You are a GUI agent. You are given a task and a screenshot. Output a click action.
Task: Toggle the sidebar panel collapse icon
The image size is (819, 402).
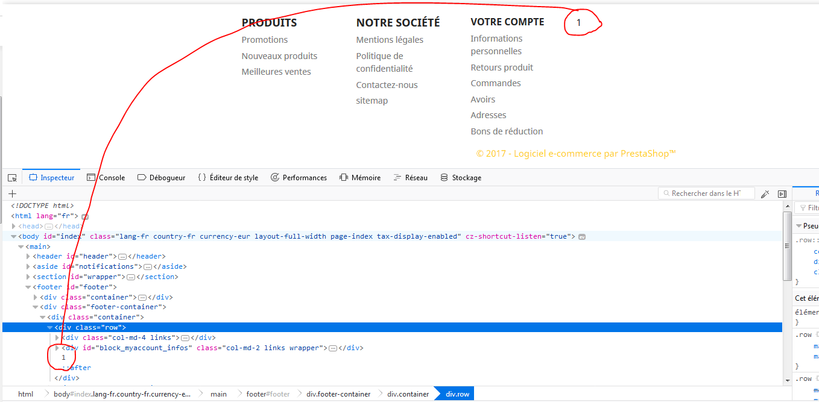pos(782,193)
